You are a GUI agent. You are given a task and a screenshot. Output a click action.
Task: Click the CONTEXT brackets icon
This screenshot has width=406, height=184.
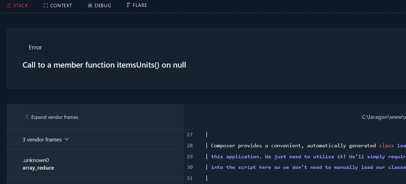[46, 5]
